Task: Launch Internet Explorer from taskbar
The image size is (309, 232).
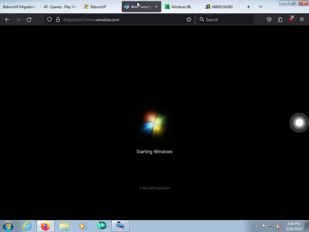Action: tap(27, 226)
